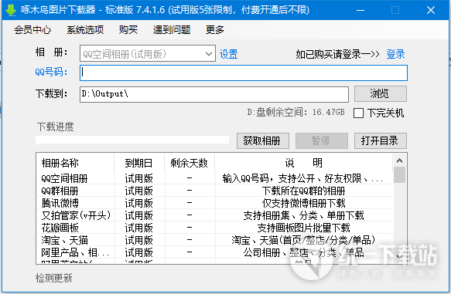Minimize the 啄木鸟图片下载器 window
The height and width of the screenshot is (294, 451).
coord(360,10)
